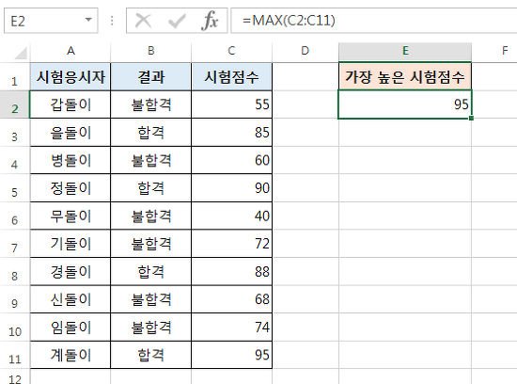Select column C header
The image size is (517, 384).
click(232, 51)
